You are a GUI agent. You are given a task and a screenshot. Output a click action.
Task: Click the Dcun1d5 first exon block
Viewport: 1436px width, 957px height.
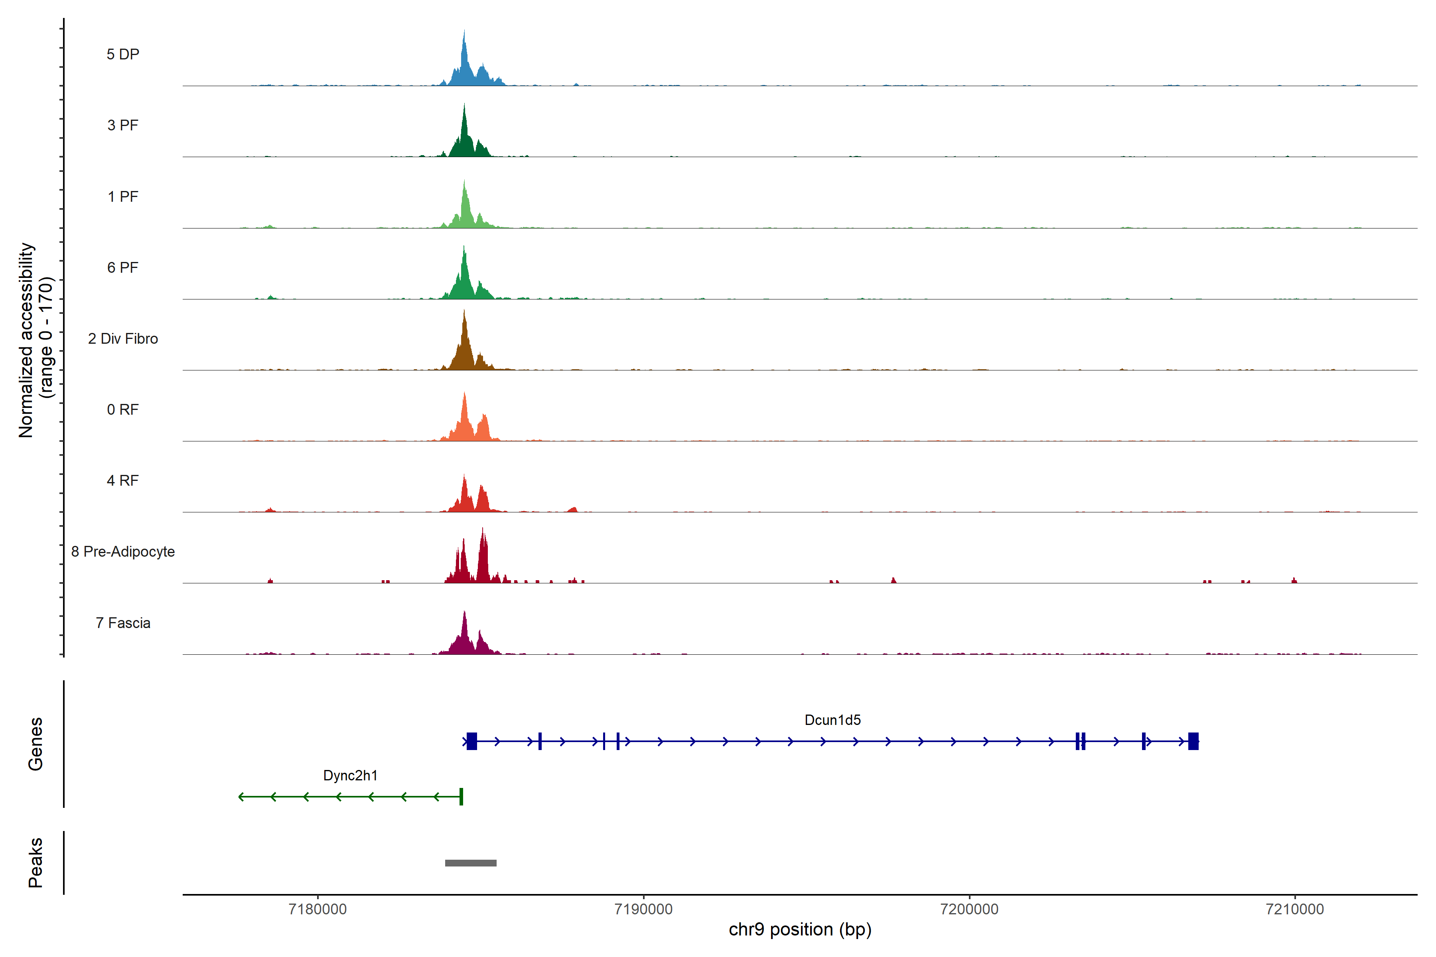[471, 741]
